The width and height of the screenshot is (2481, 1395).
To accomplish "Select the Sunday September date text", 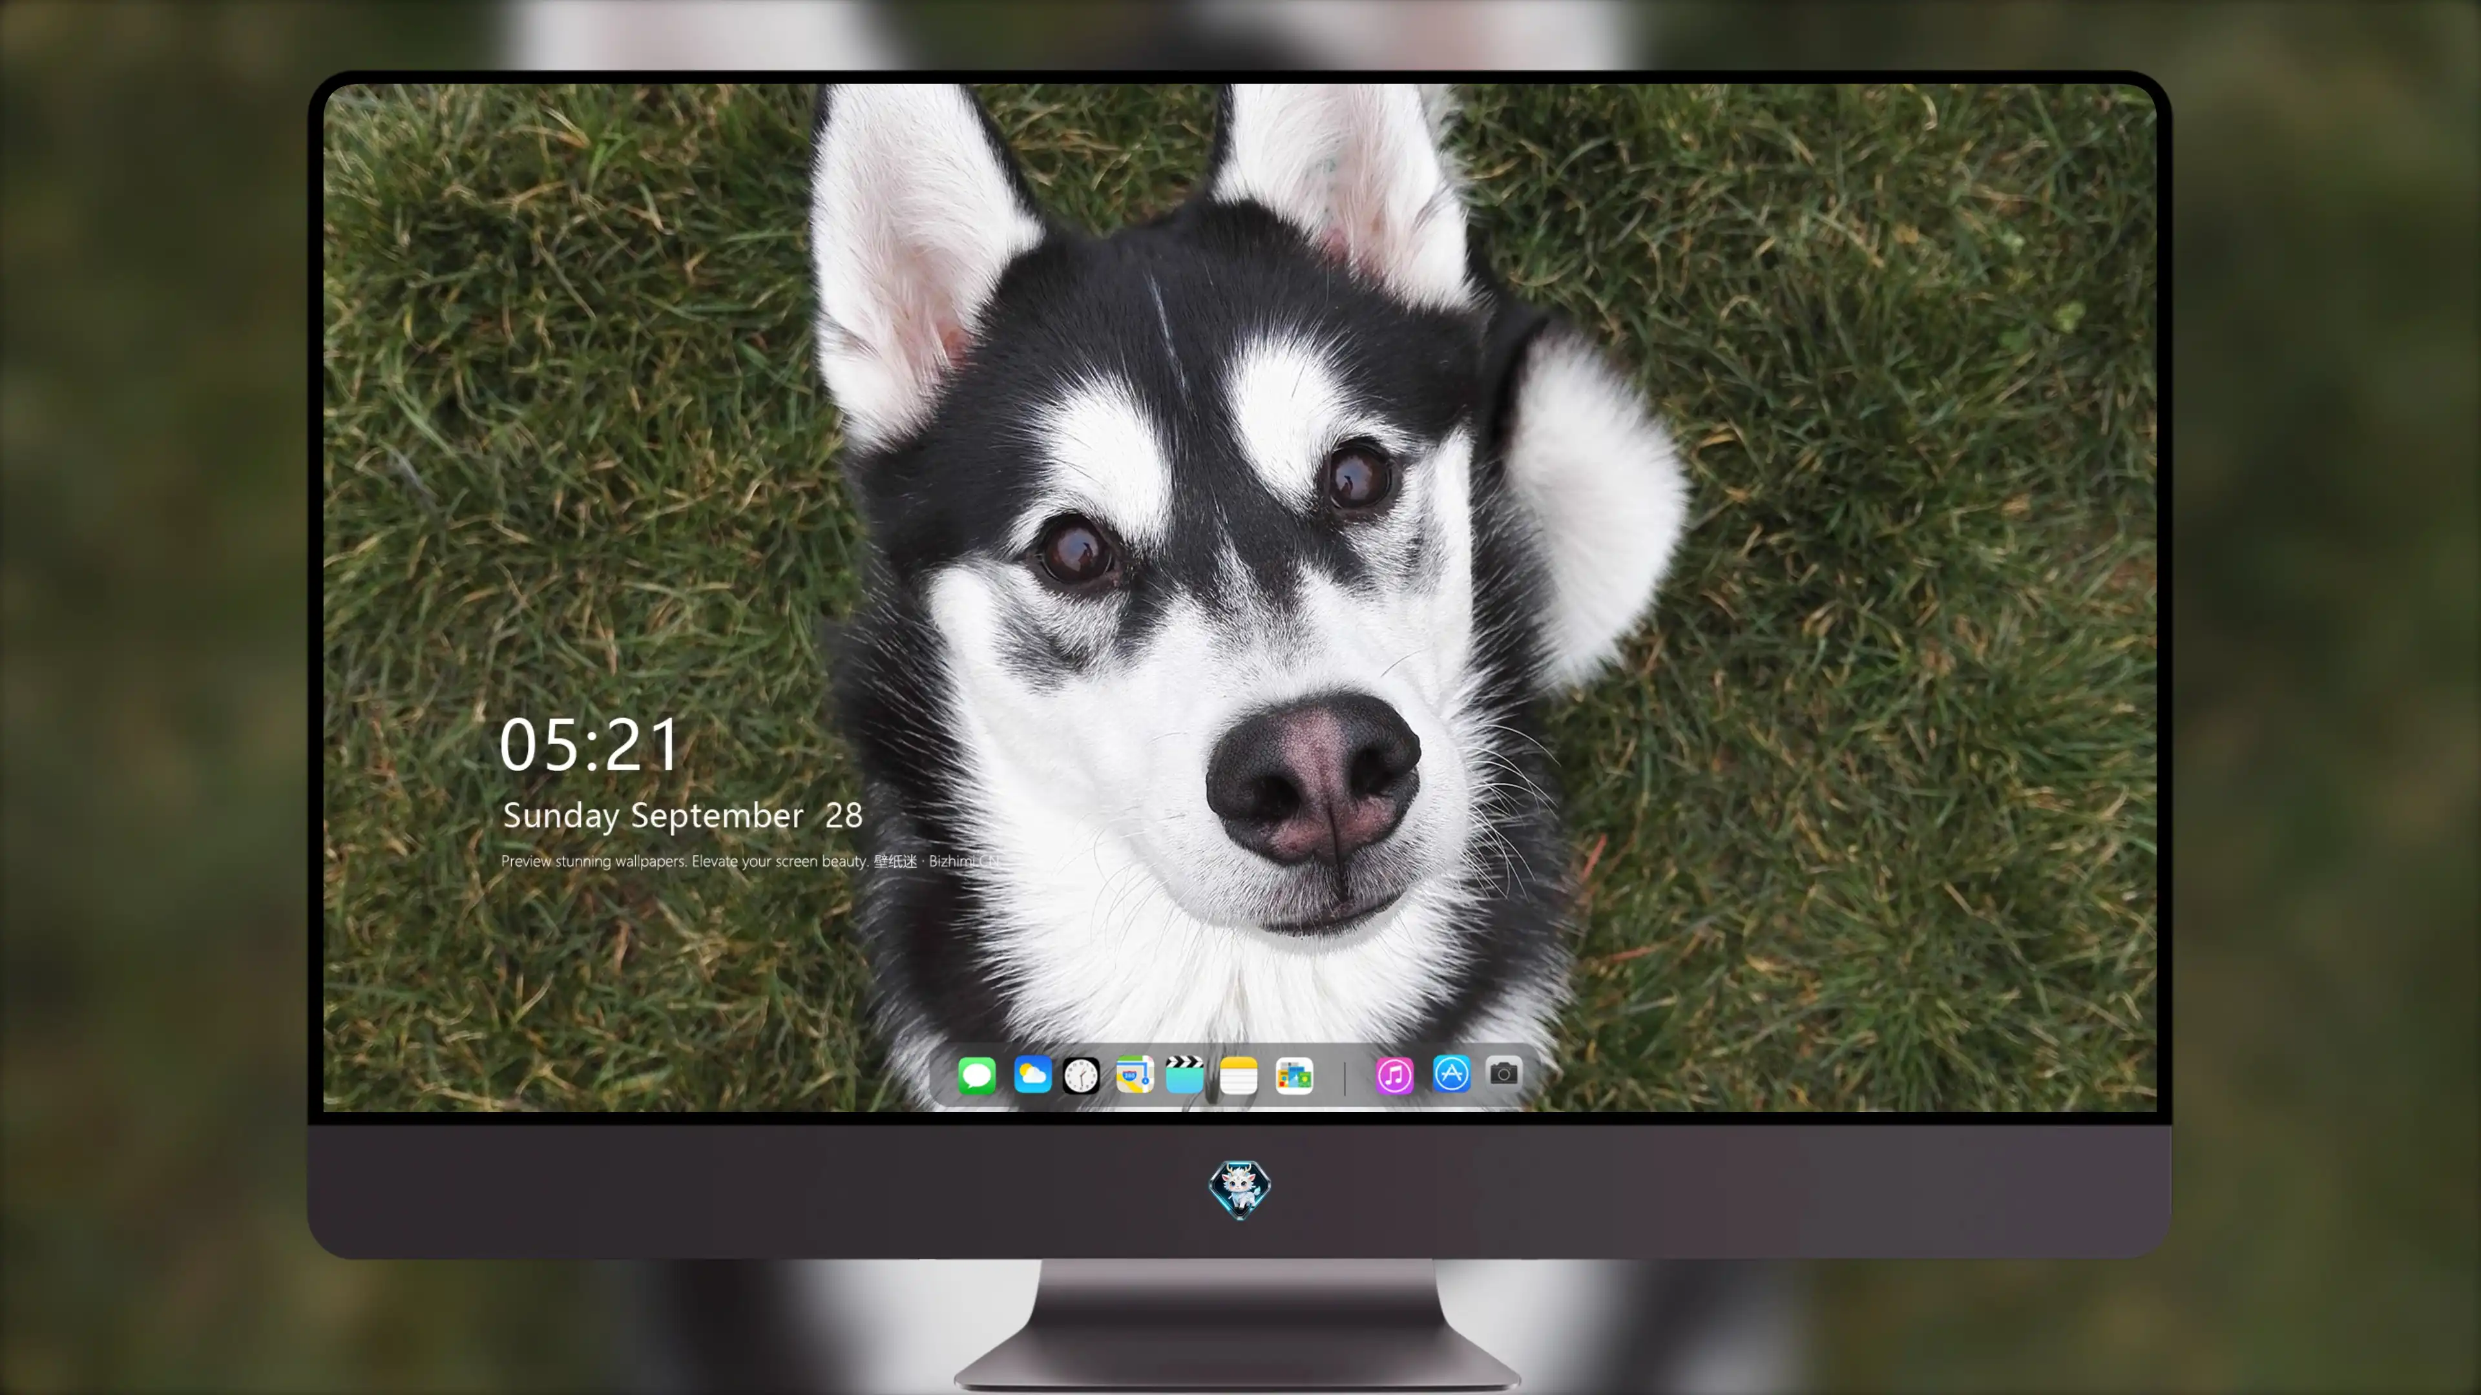I will (x=653, y=816).
